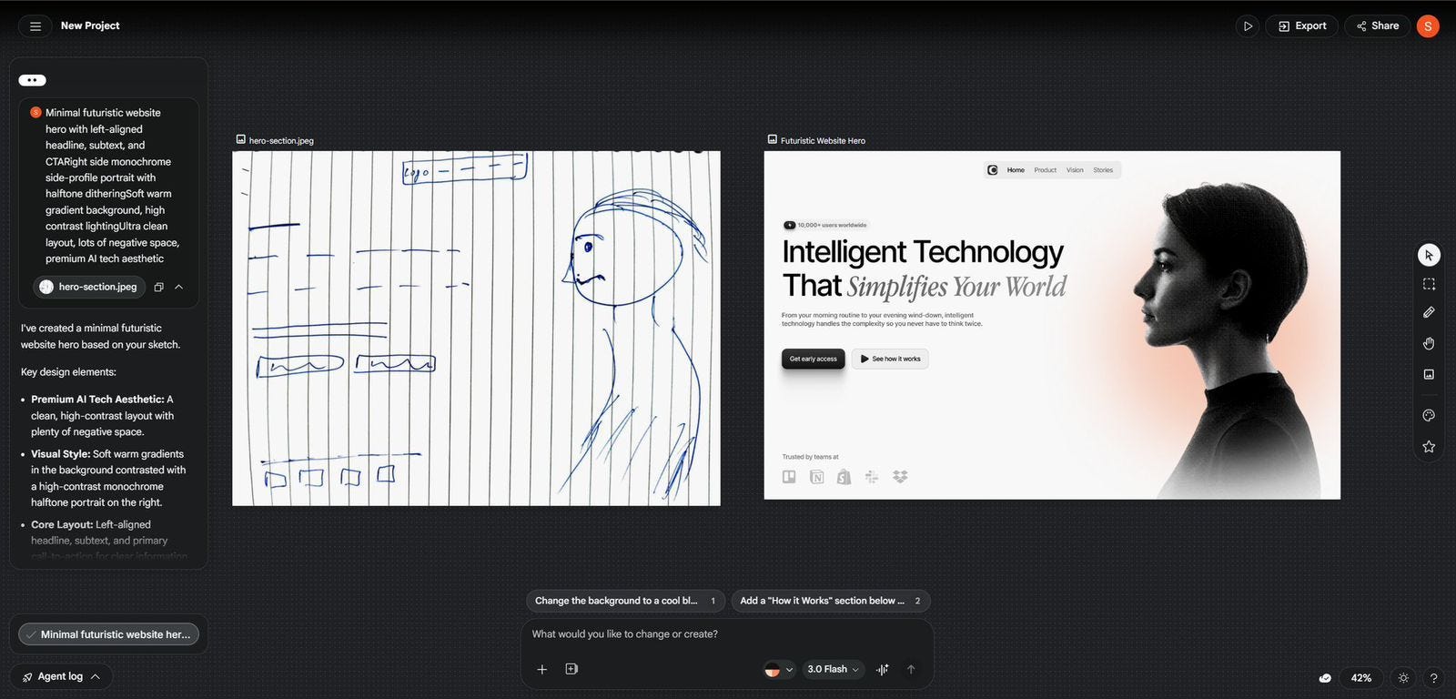Screen dimensions: 1456x699
Task: Click the Export button
Action: [x=1301, y=26]
